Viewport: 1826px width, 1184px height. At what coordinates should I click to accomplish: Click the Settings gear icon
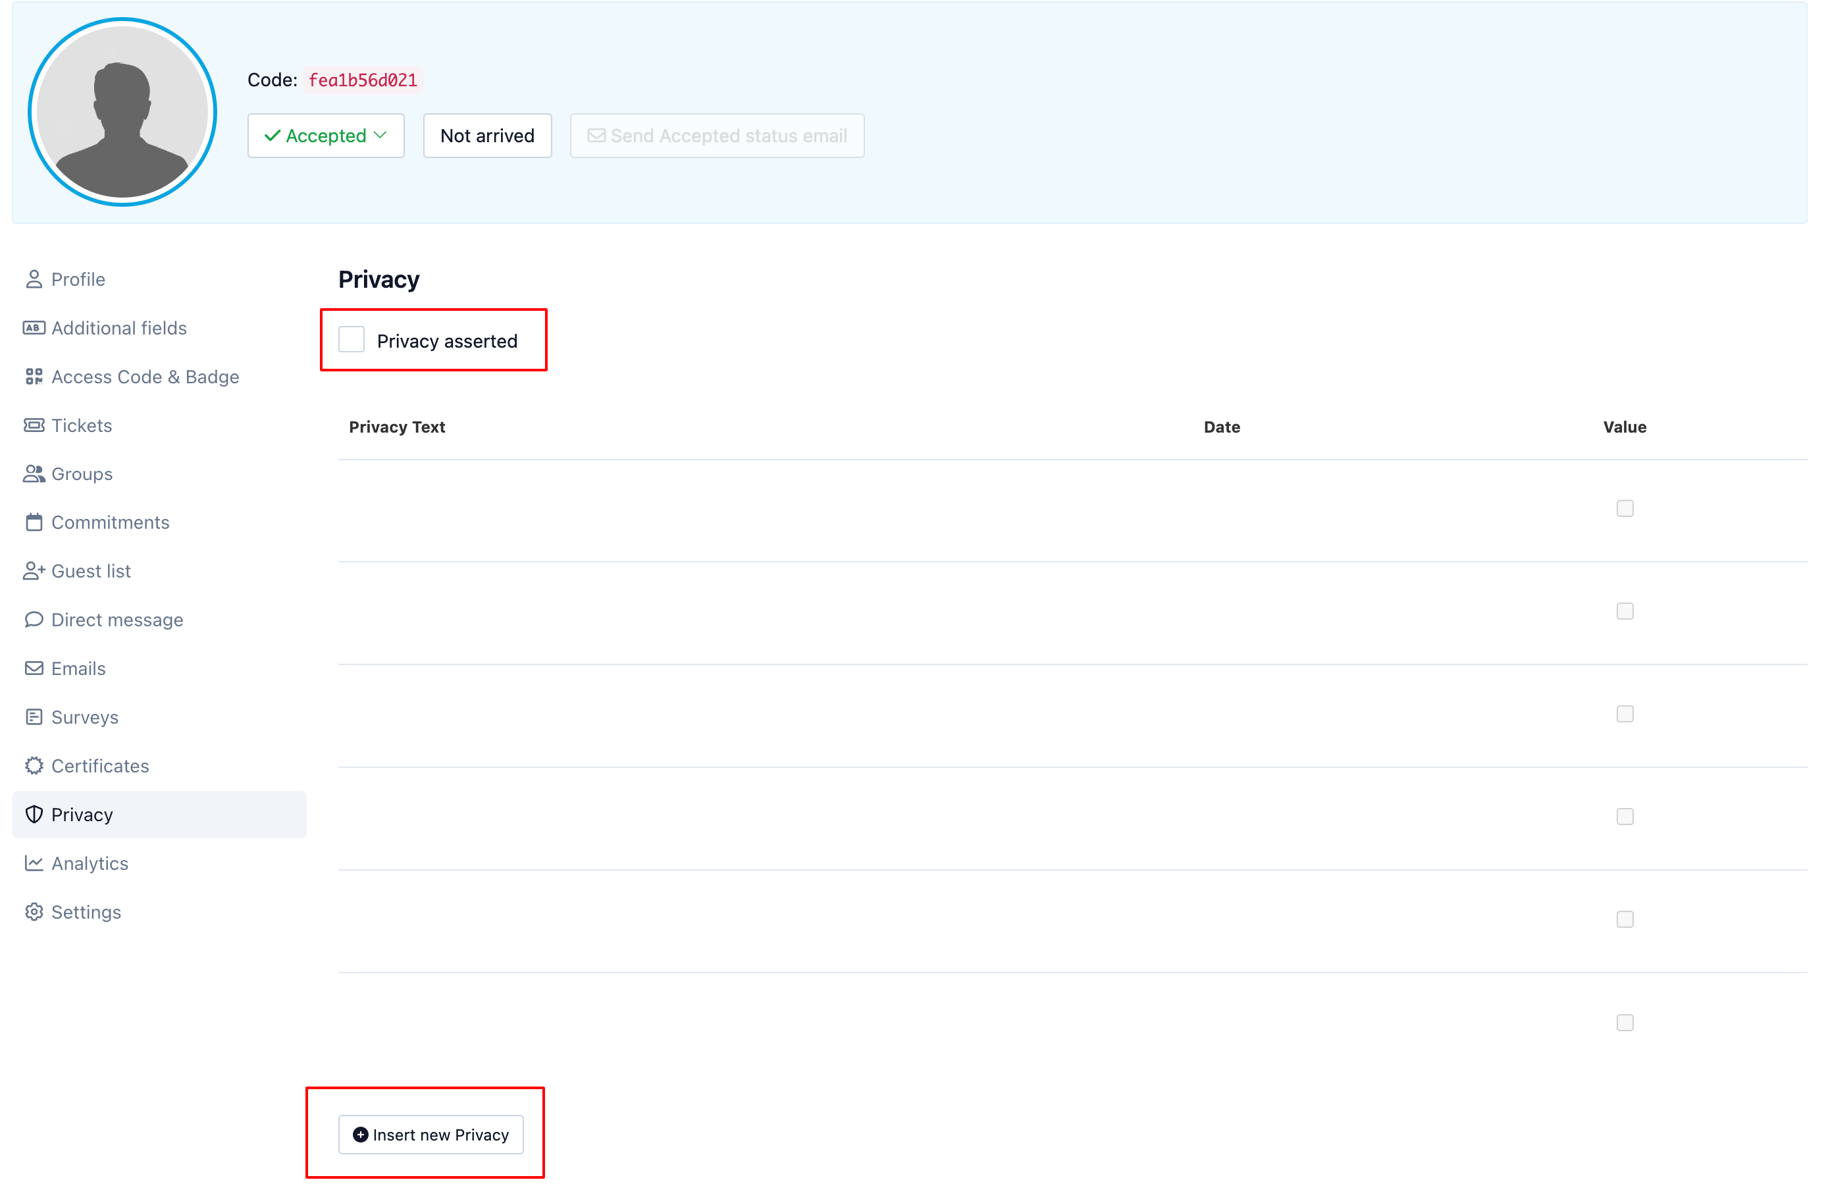(x=34, y=912)
